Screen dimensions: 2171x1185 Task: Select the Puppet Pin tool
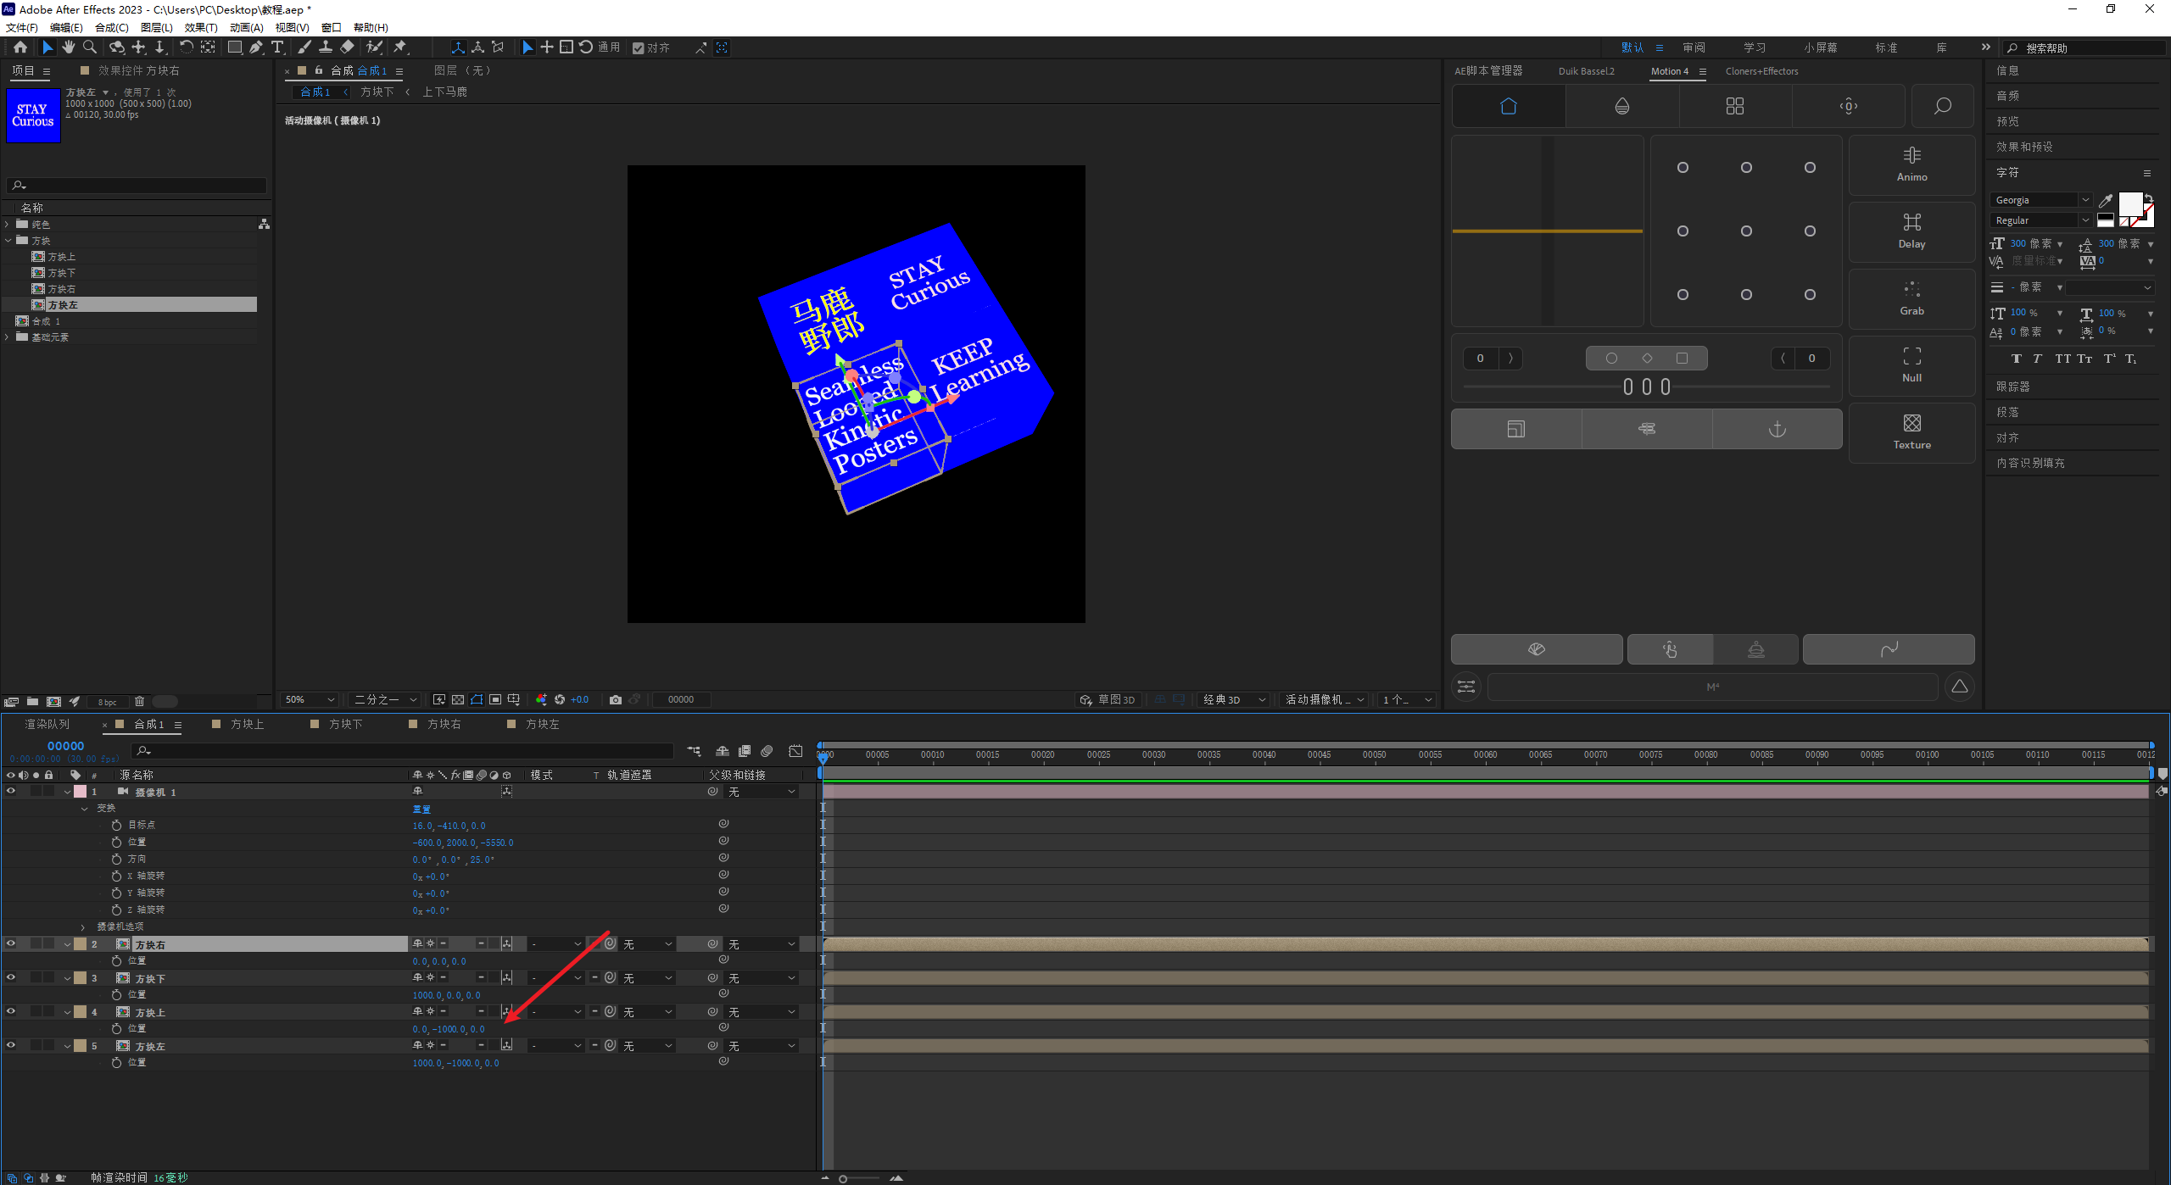pos(400,47)
